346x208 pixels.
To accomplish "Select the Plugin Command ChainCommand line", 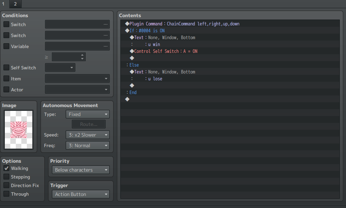I will pos(230,24).
